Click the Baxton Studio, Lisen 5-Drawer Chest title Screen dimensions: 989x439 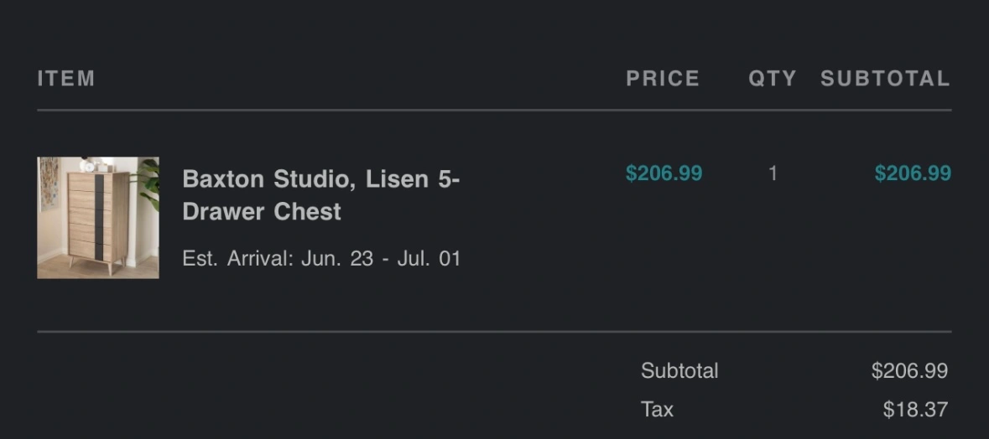[321, 194]
